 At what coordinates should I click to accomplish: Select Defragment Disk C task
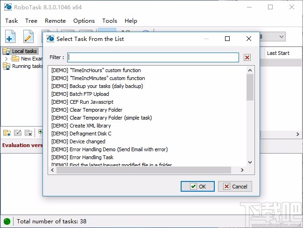81,134
